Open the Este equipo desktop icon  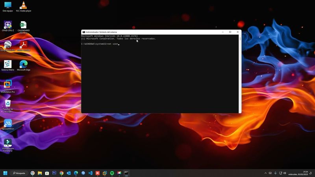point(7,7)
